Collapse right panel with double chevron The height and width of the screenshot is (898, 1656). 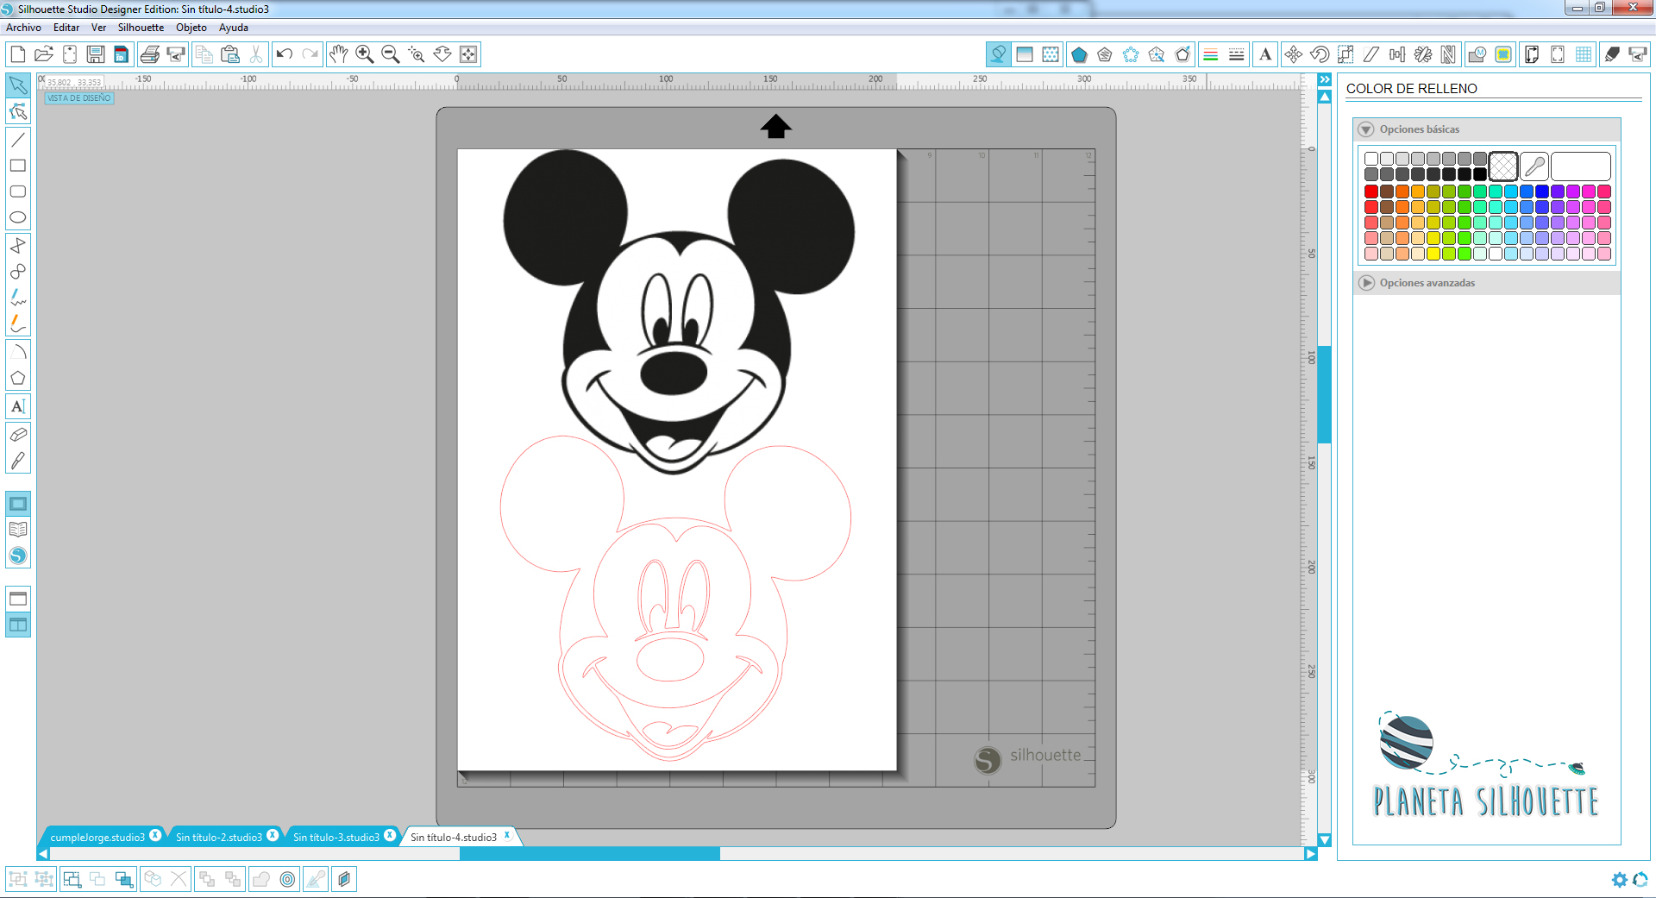(1325, 79)
